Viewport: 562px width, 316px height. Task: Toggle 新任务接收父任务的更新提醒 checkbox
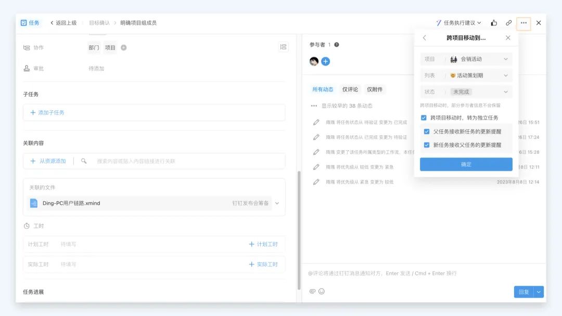427,145
